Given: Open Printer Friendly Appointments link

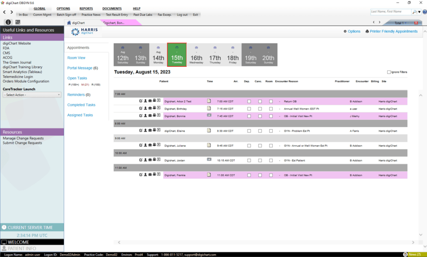Looking at the screenshot, I should coord(394,31).
